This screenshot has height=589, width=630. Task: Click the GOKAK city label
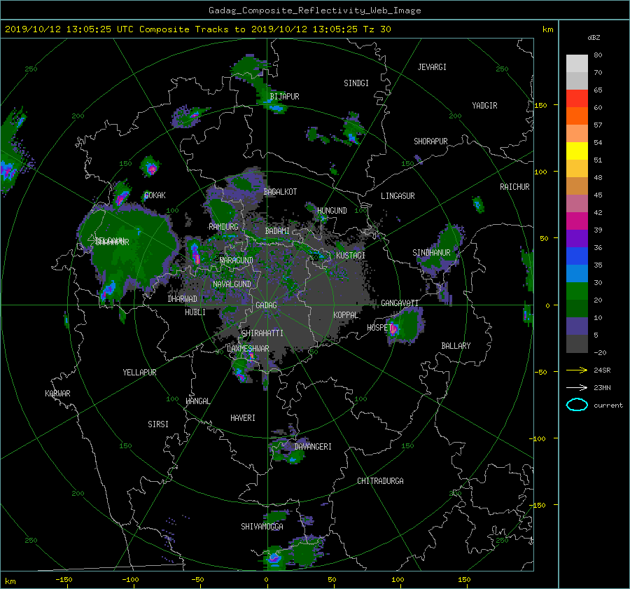(155, 195)
